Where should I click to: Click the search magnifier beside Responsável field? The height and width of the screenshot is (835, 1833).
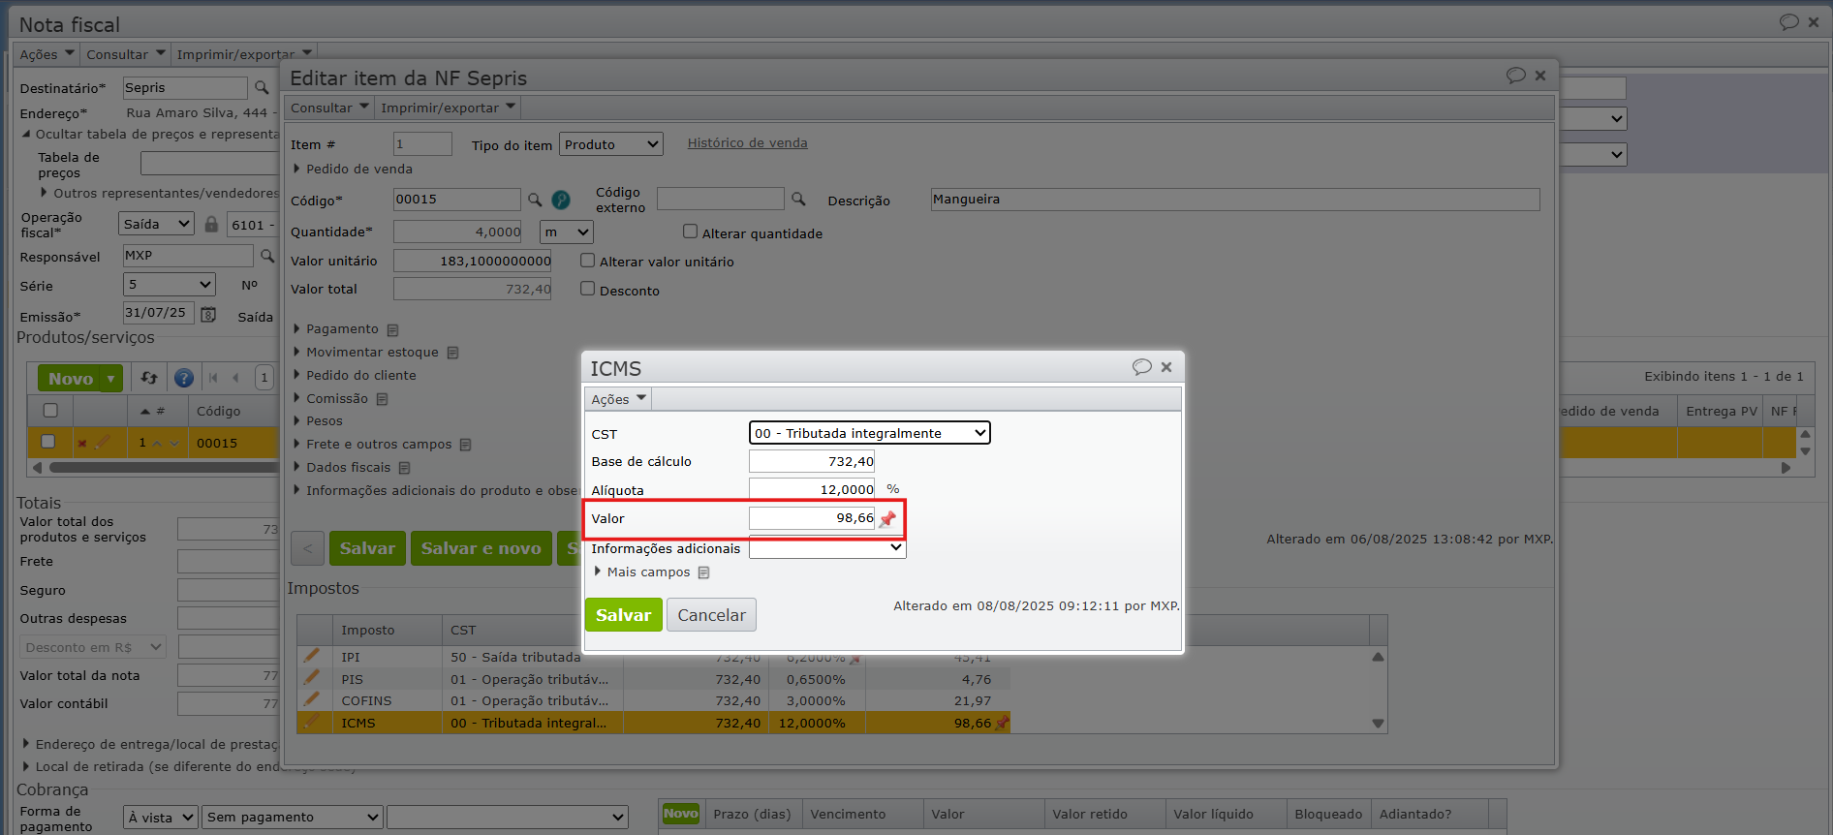267,256
